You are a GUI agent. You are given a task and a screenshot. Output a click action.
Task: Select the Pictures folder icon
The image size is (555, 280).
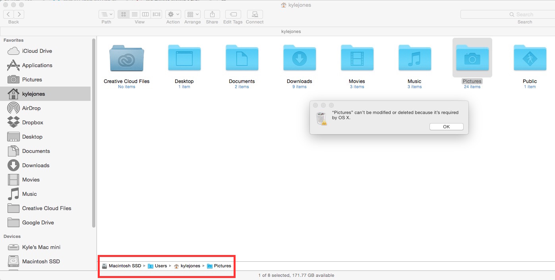472,58
